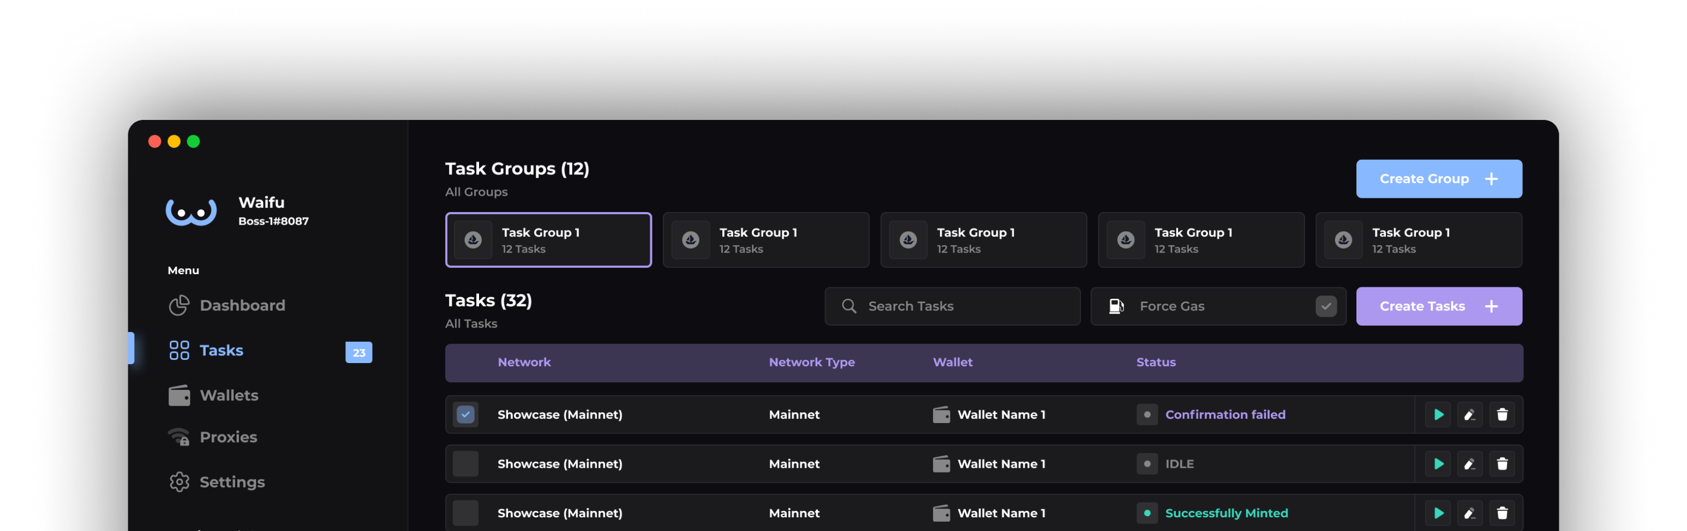Start the Successfully Minted task
Screen dimensions: 1687x531
[1438, 514]
